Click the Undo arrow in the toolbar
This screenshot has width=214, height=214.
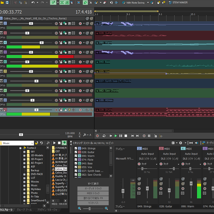tap(33, 3)
